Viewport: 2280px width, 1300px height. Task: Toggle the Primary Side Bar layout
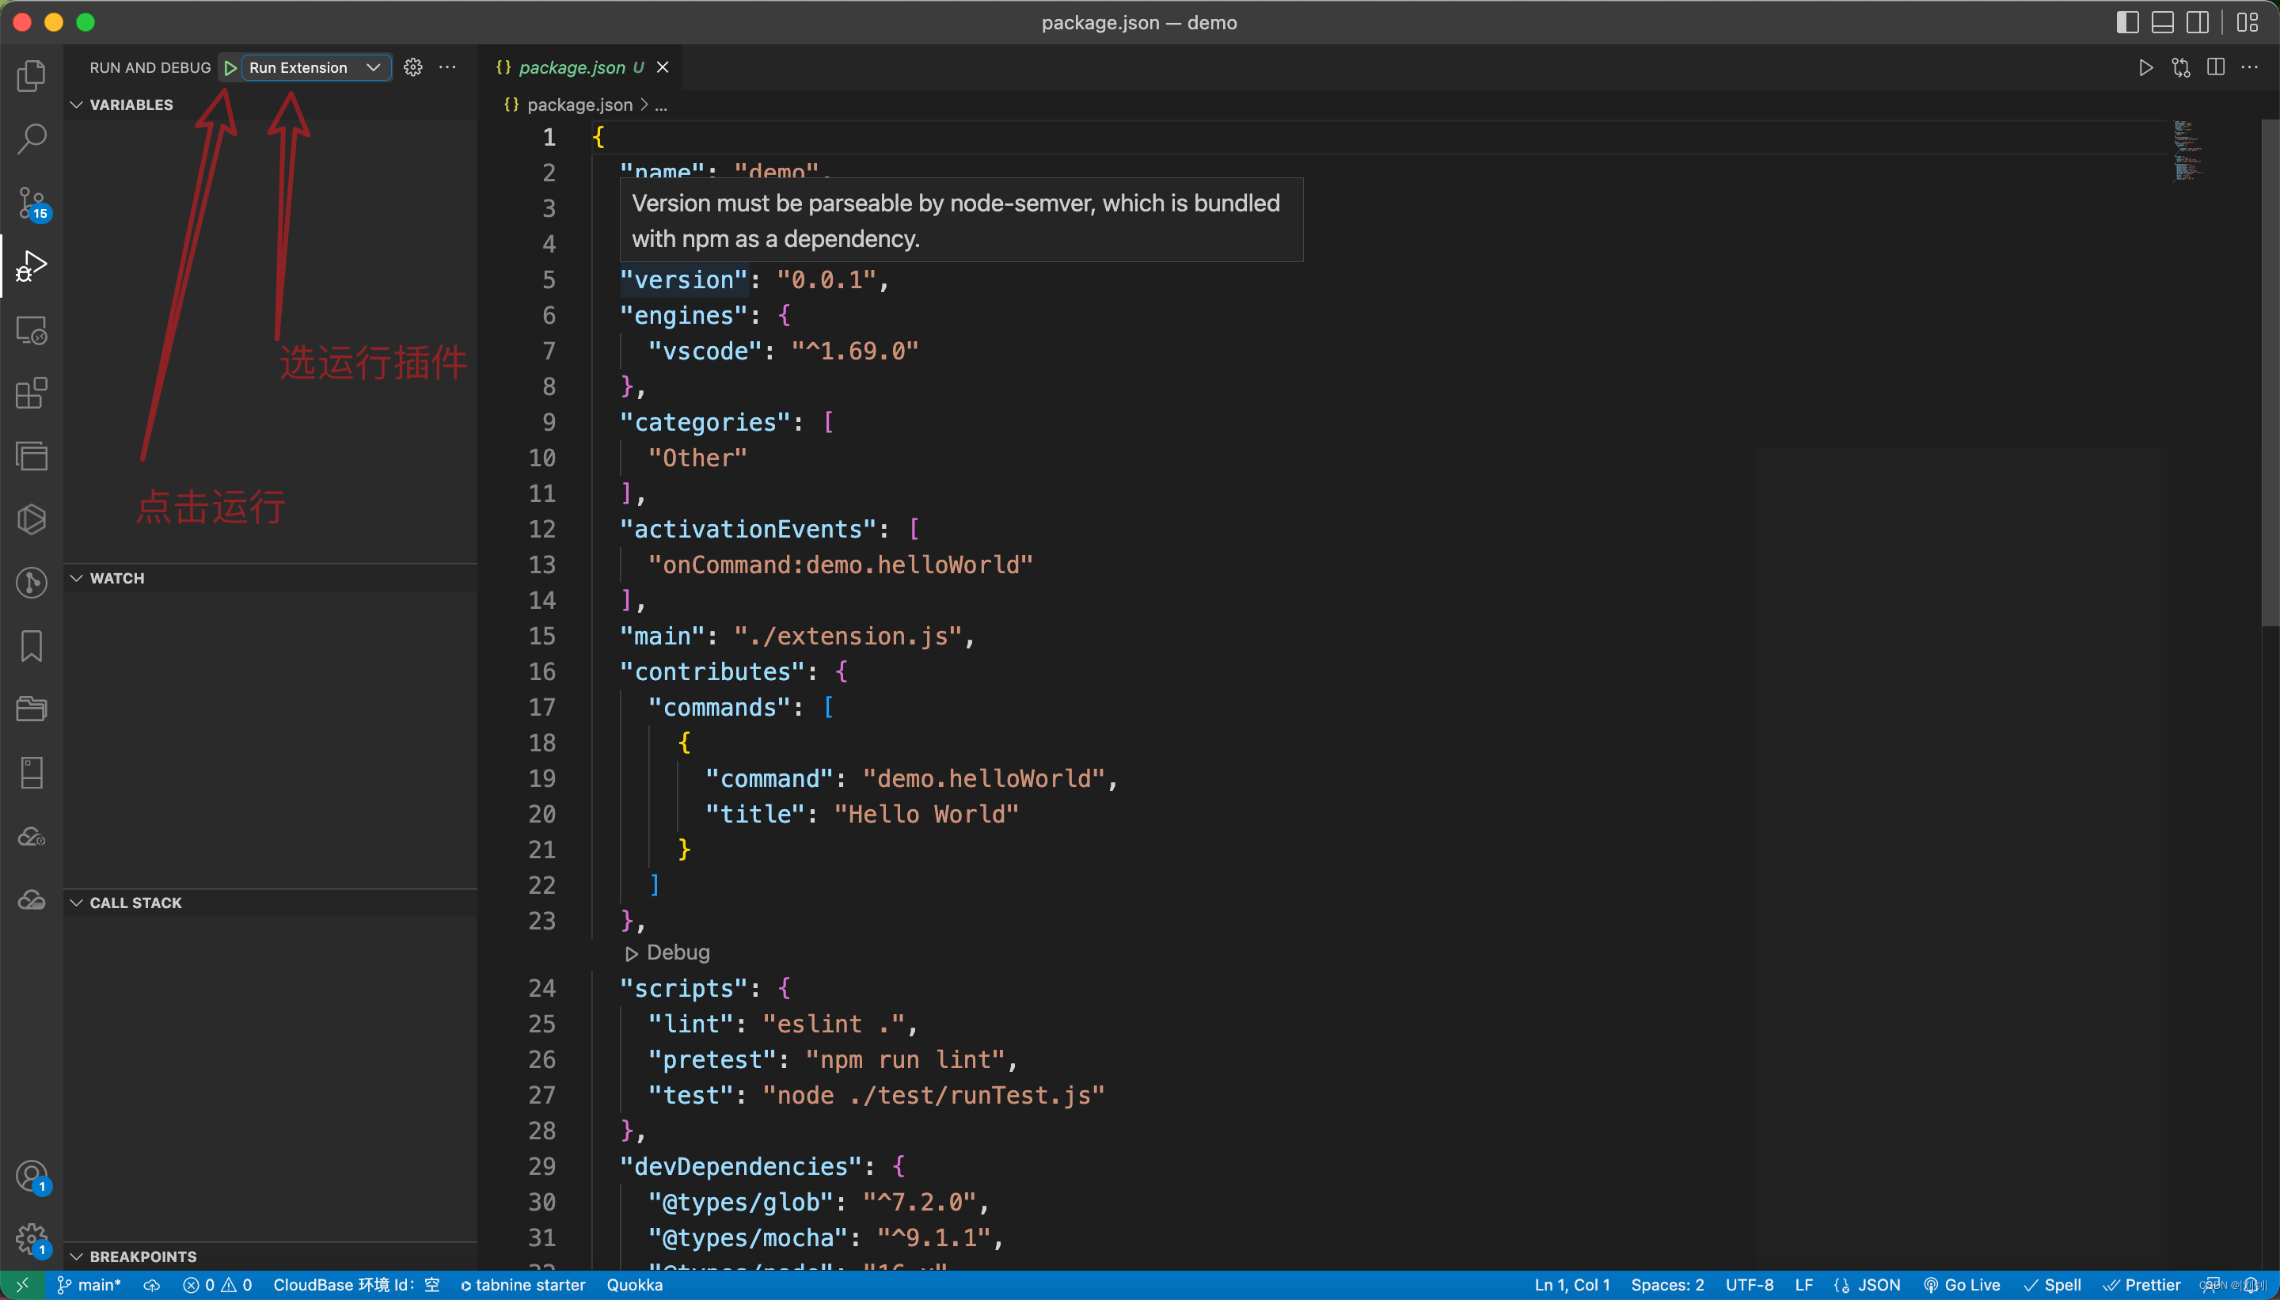point(2127,22)
